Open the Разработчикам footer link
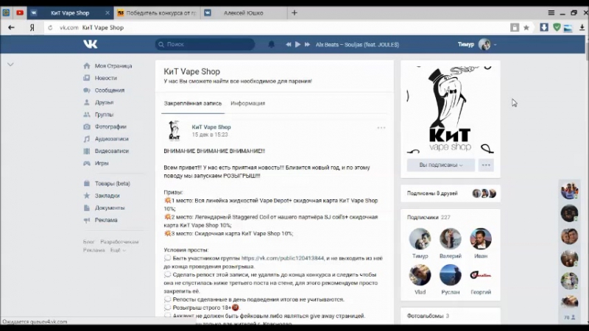 tap(119, 242)
